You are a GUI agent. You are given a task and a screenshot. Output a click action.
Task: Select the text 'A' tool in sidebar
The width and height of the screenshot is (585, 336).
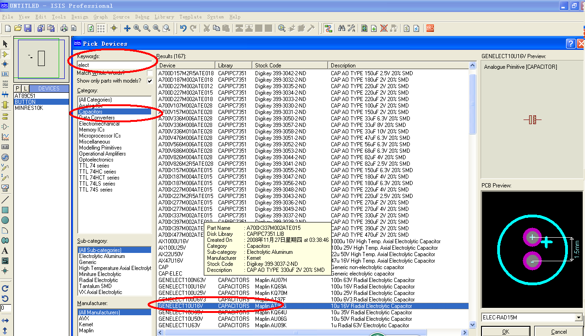(5, 251)
